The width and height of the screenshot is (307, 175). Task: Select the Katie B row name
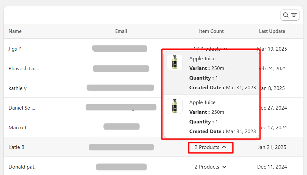pos(16,147)
